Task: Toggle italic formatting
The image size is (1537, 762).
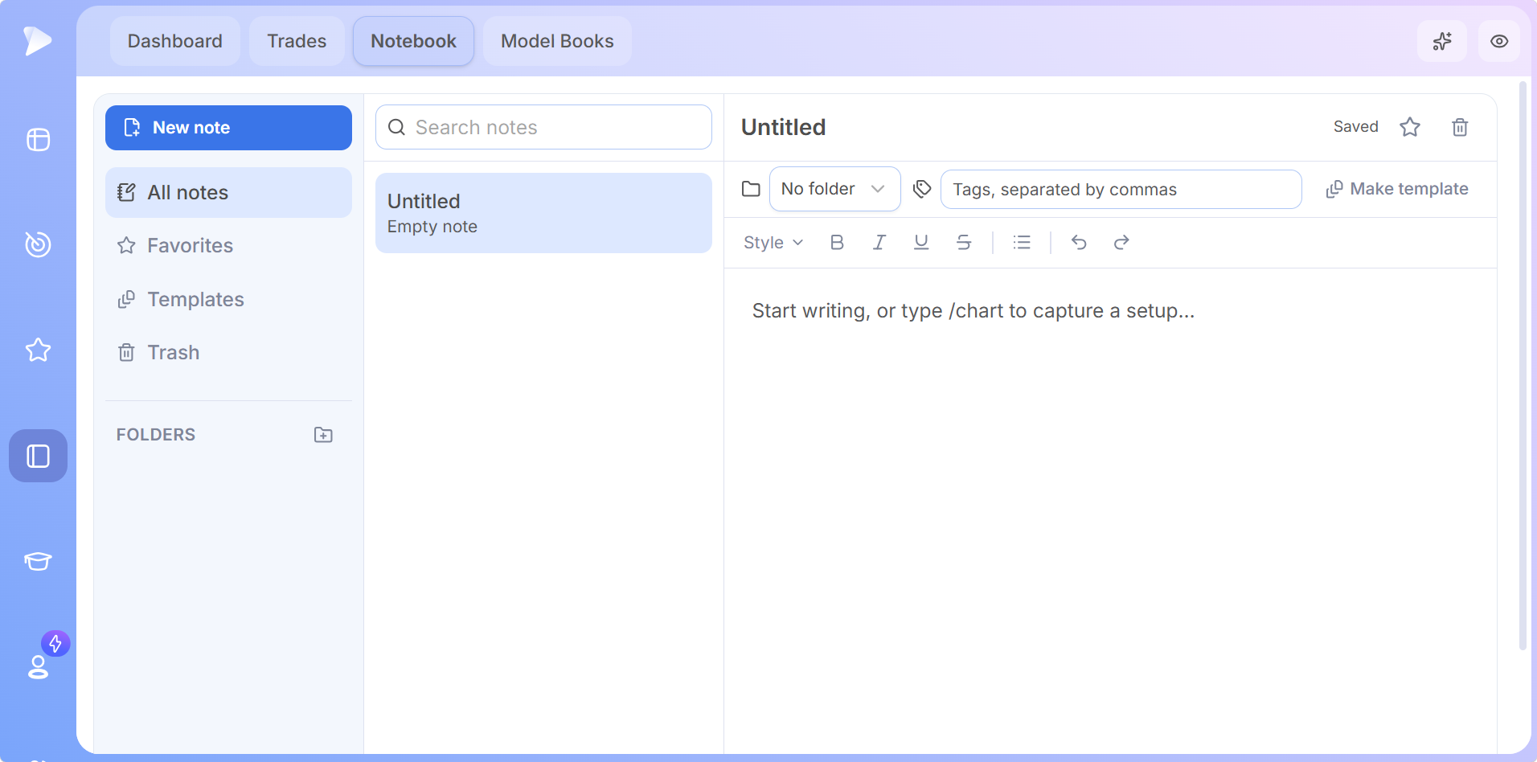Action: [879, 243]
